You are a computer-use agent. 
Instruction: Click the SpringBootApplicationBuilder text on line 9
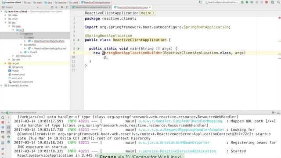click(x=132, y=53)
